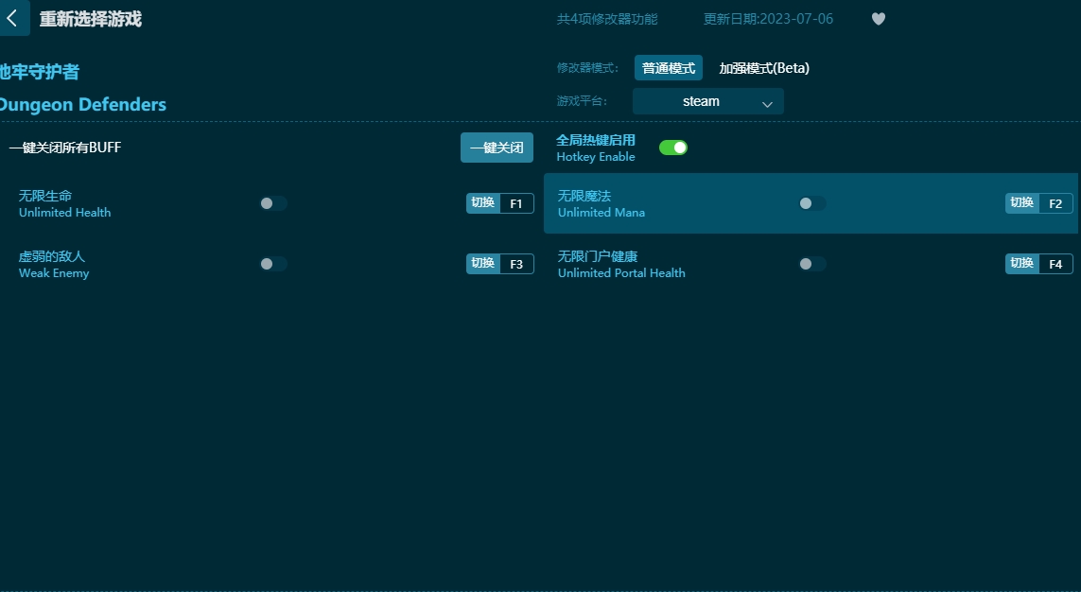This screenshot has width=1081, height=592.
Task: Click the back arrow icon
Action: (11, 19)
